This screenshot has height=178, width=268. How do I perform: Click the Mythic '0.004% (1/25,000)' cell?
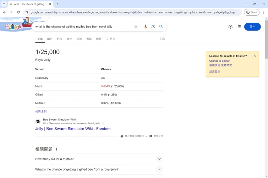112,86
